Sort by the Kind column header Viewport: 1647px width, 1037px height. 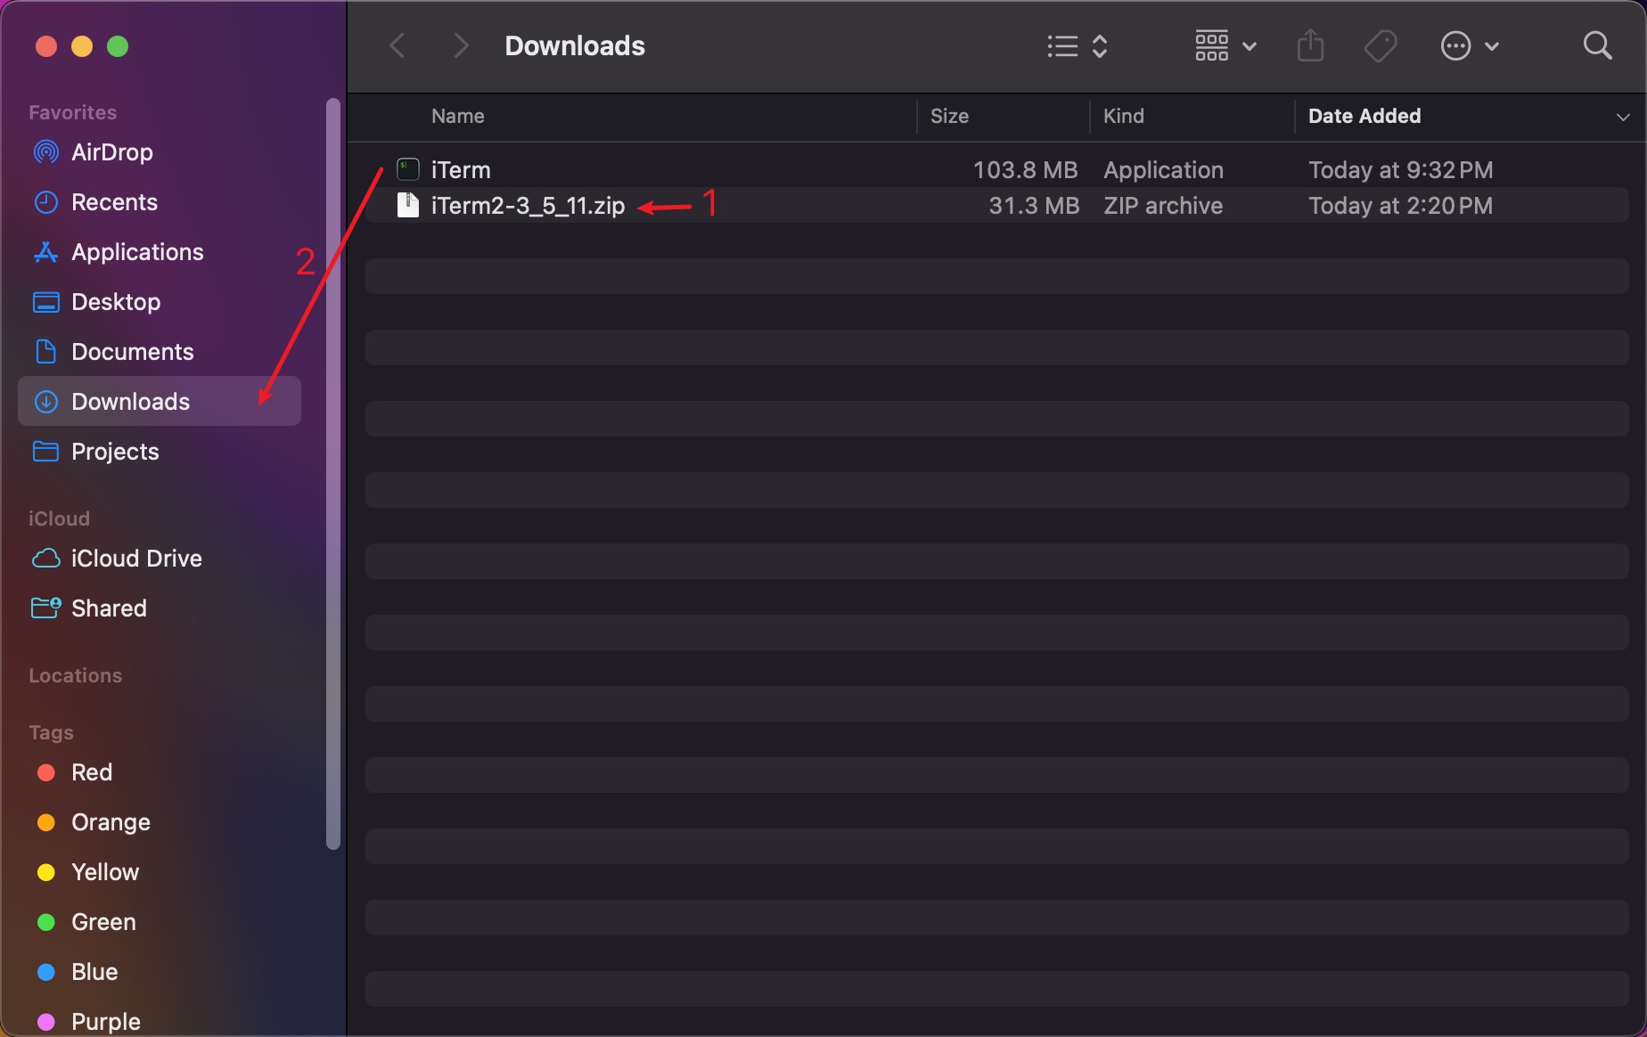coord(1123,116)
